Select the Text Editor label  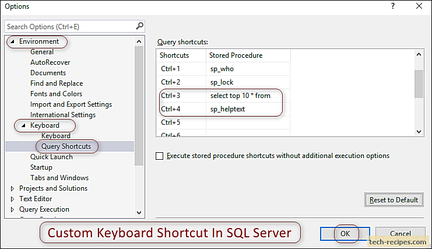(x=36, y=199)
